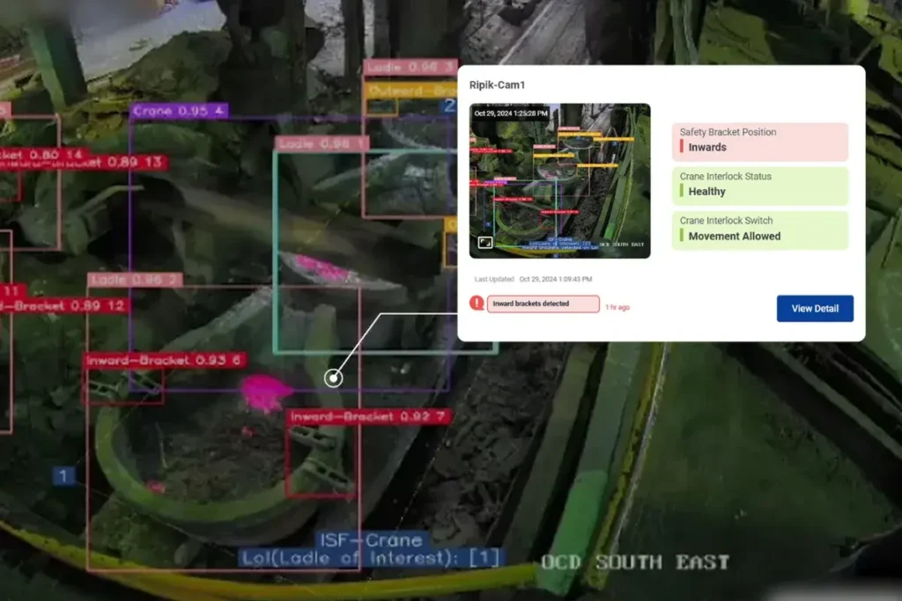Click the View Detail button

815,309
